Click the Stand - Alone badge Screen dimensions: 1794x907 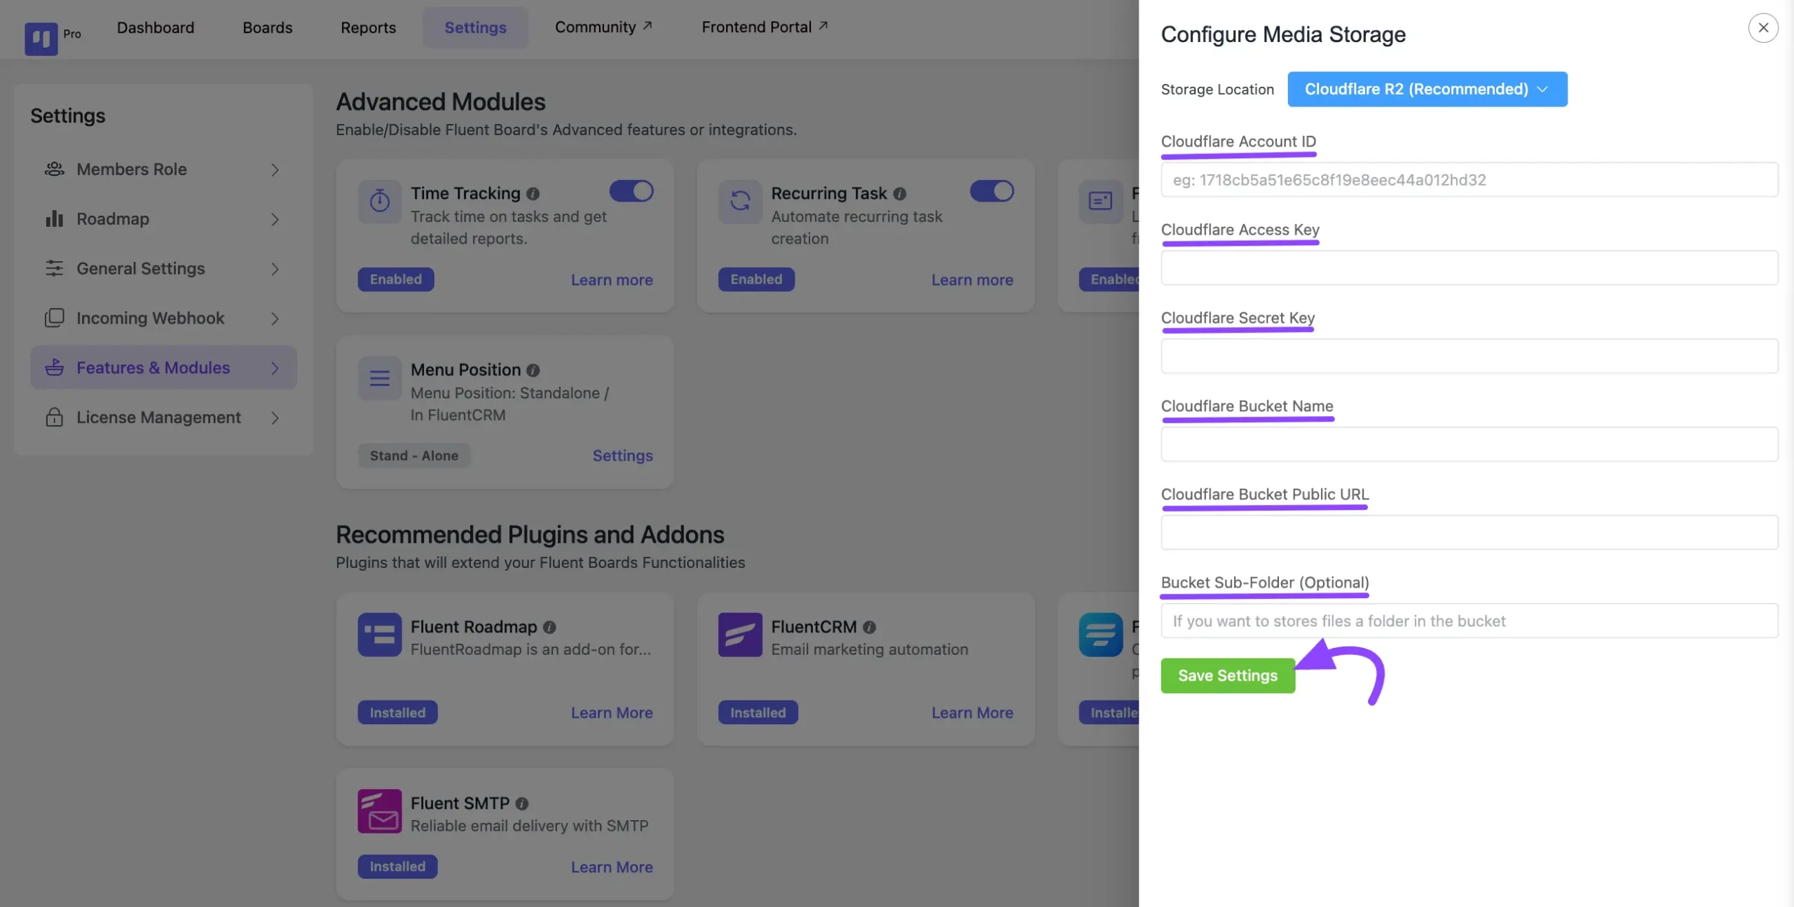click(x=413, y=455)
